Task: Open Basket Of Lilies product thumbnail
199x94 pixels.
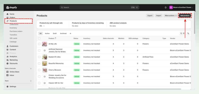Action: click(45, 57)
